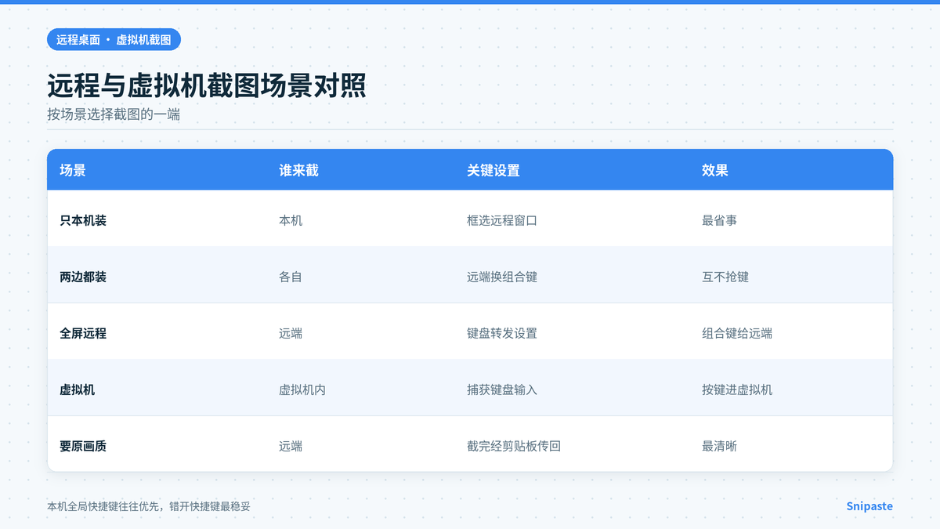Click the 谁来截 column header

point(298,170)
